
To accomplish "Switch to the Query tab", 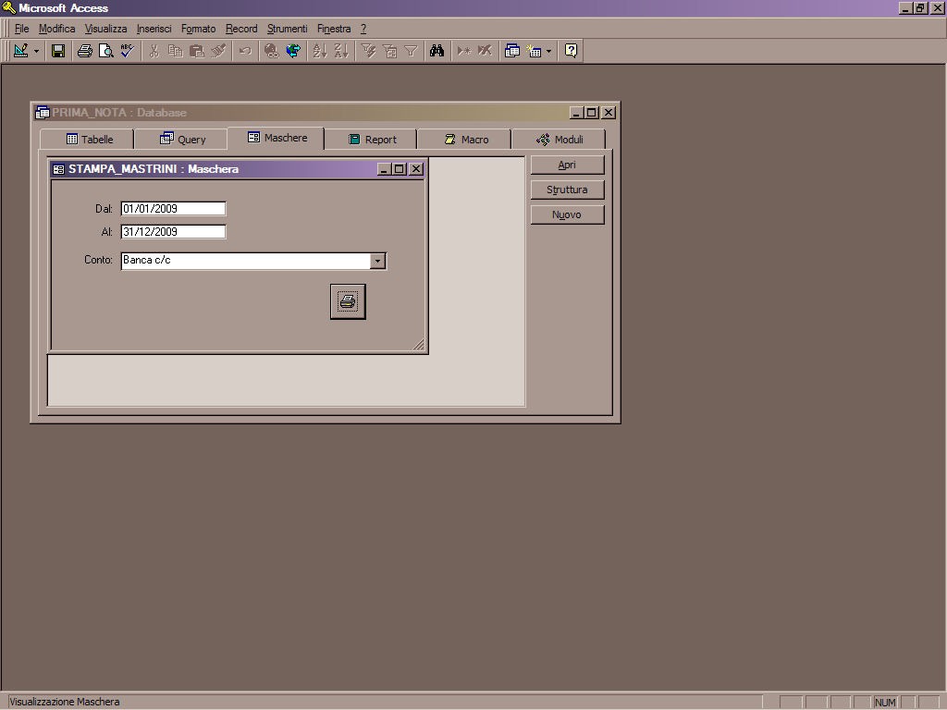I will pyautogui.click(x=182, y=140).
